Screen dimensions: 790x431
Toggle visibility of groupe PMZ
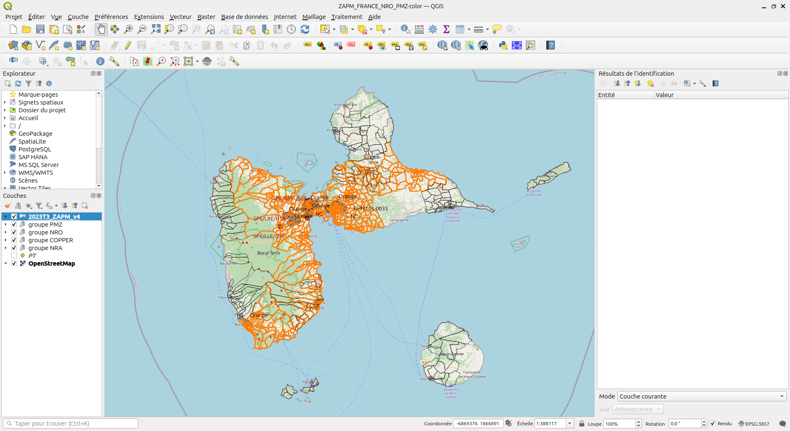click(x=14, y=224)
